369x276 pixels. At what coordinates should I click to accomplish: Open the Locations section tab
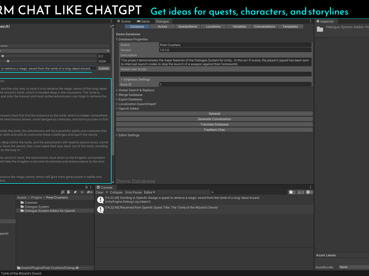(x=213, y=27)
